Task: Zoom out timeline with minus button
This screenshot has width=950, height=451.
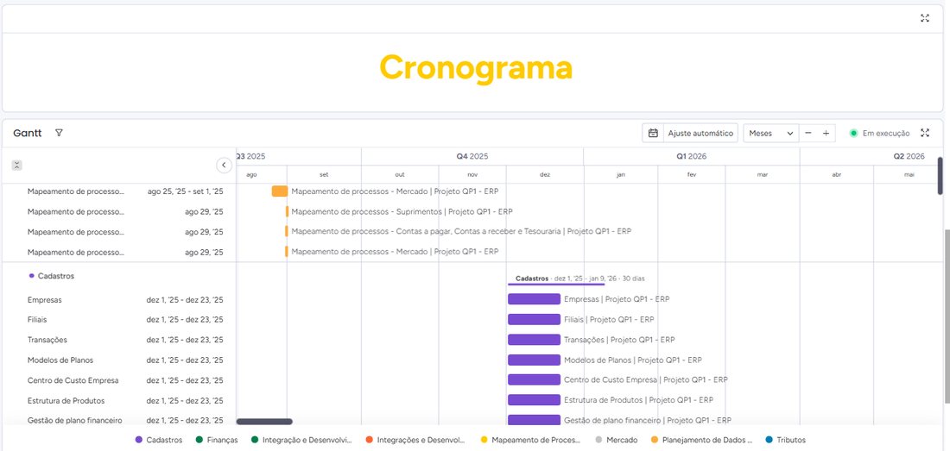Action: point(807,133)
